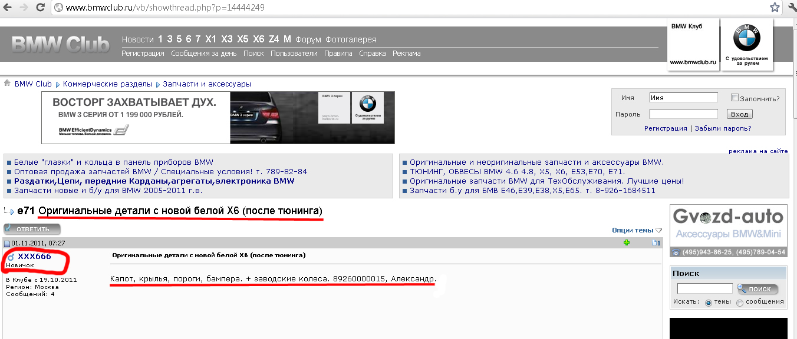Go back using the browser back arrow
Image resolution: width=797 pixels, height=339 pixels.
(8, 8)
